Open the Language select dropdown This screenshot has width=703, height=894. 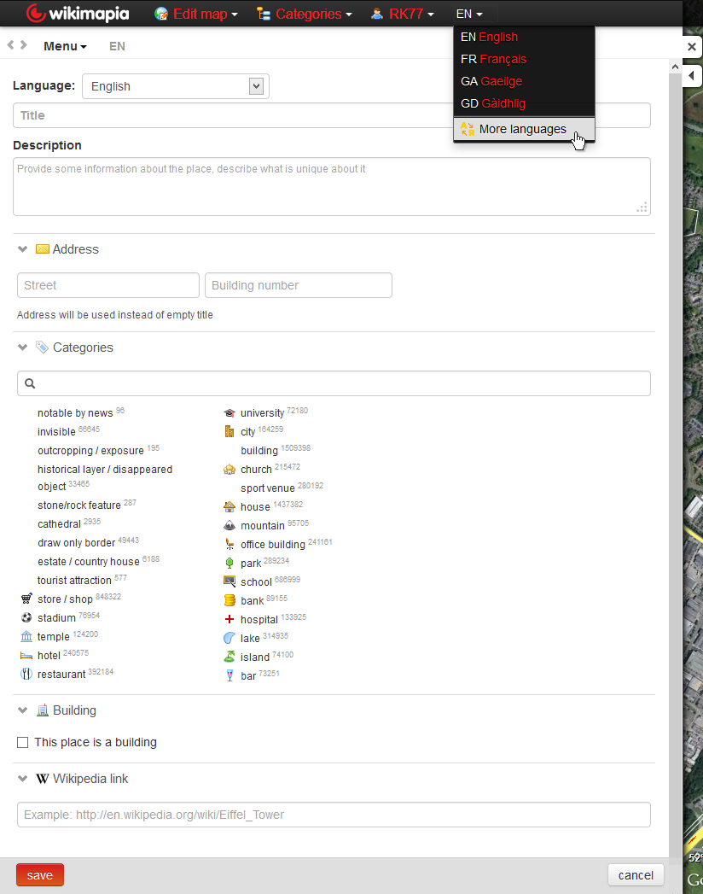(x=175, y=86)
